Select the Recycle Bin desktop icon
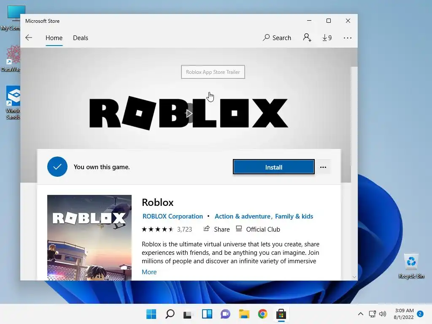 pos(411,266)
